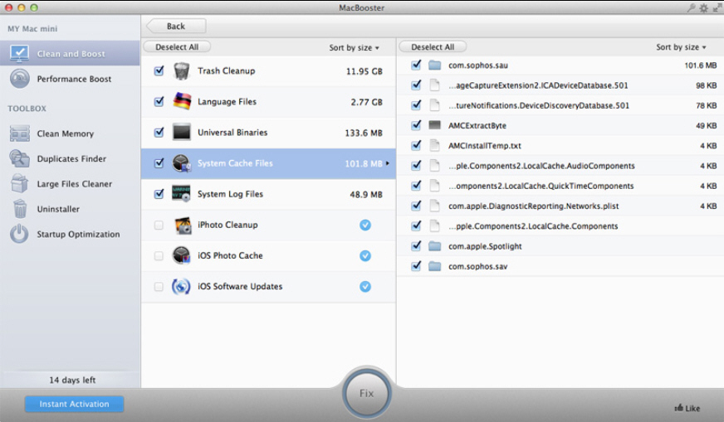Image resolution: width=724 pixels, height=422 pixels.
Task: Check the iPhoto Cleanup checkbox
Action: (x=159, y=225)
